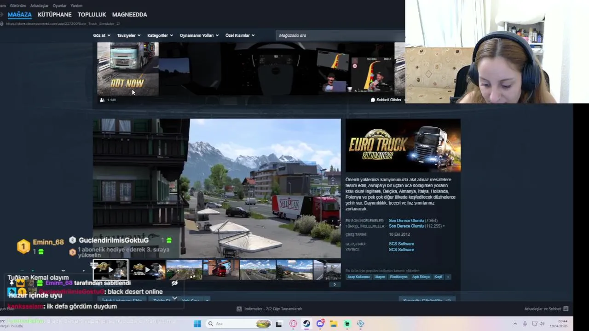Click the main screenshot preview image
This screenshot has width=589, height=331.
coord(217,188)
